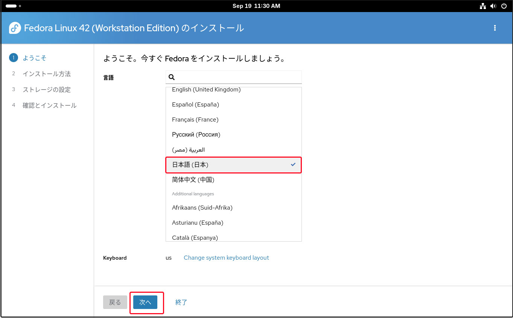Click the 次へ button

click(x=145, y=302)
